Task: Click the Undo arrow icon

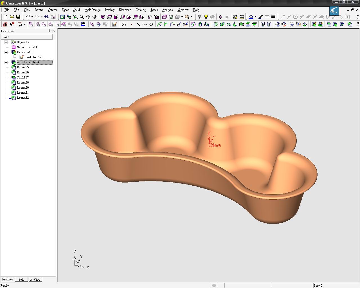Action: click(27, 17)
